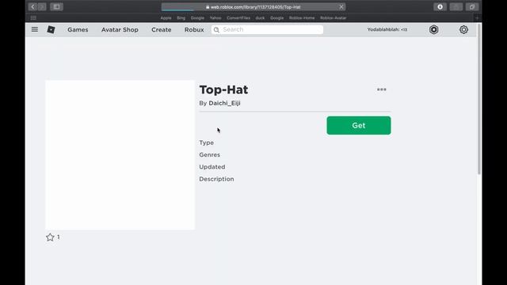Show Safari downloads
Image resolution: width=507 pixels, height=285 pixels.
point(440,7)
